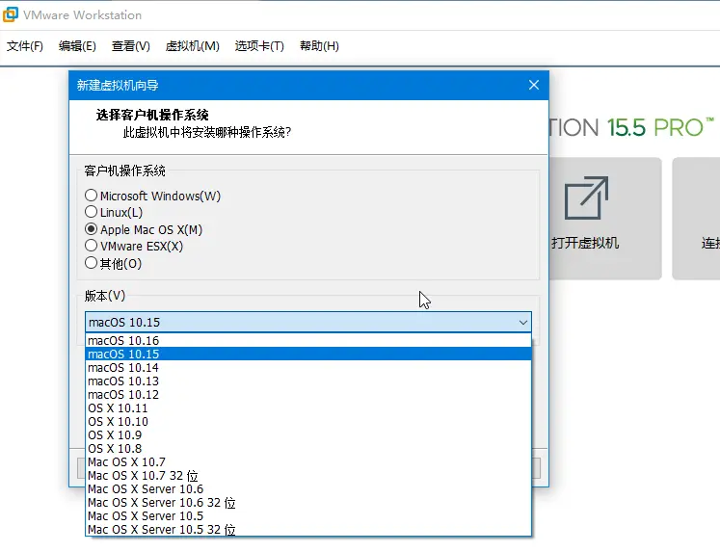The image size is (720, 552).
Task: Choose Mac OS X Server 10.5 entry
Action: pos(308,515)
